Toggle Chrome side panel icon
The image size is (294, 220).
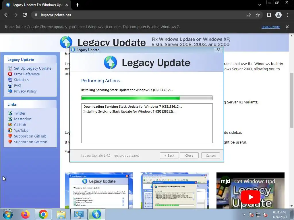[269, 15]
